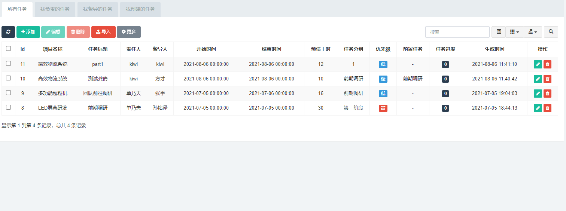The height and width of the screenshot is (211, 566).
Task: Delete task 团队前往调研 with trash icon
Action: [547, 94]
